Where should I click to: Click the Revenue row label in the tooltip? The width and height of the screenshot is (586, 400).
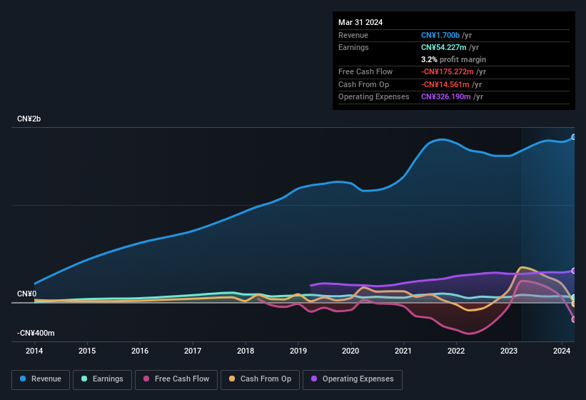pos(353,35)
